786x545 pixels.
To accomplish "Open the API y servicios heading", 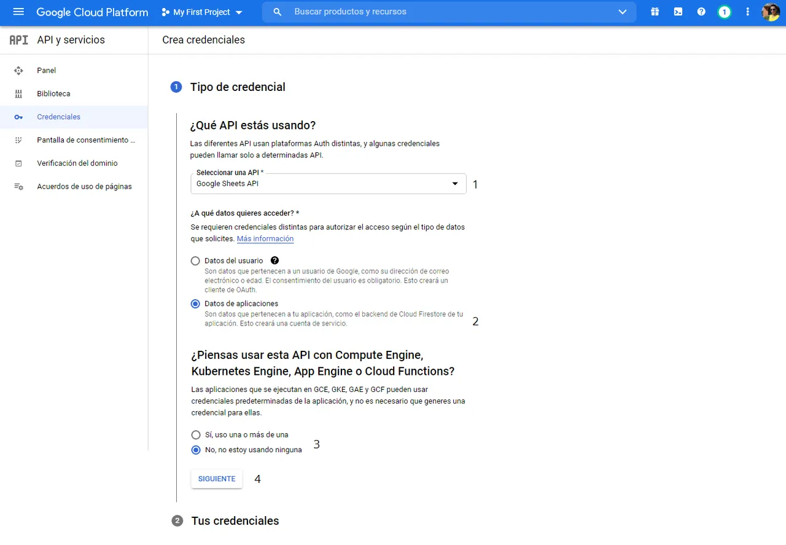I will [x=71, y=40].
